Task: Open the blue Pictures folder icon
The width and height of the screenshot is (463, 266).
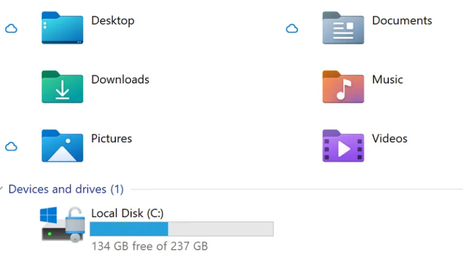Action: (62, 146)
